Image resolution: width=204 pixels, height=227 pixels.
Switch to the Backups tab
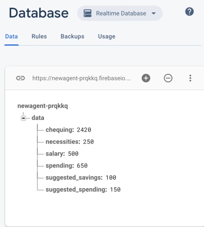[x=72, y=36]
